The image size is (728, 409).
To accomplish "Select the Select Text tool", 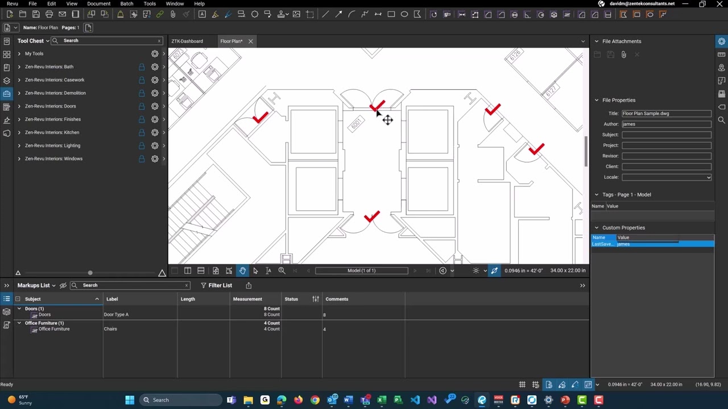I will pyautogui.click(x=268, y=270).
